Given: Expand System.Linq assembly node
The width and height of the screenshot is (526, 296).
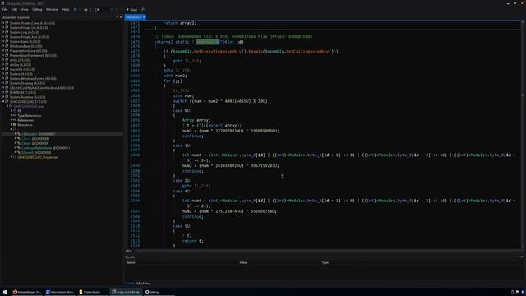Looking at the screenshot, I should pos(3,33).
